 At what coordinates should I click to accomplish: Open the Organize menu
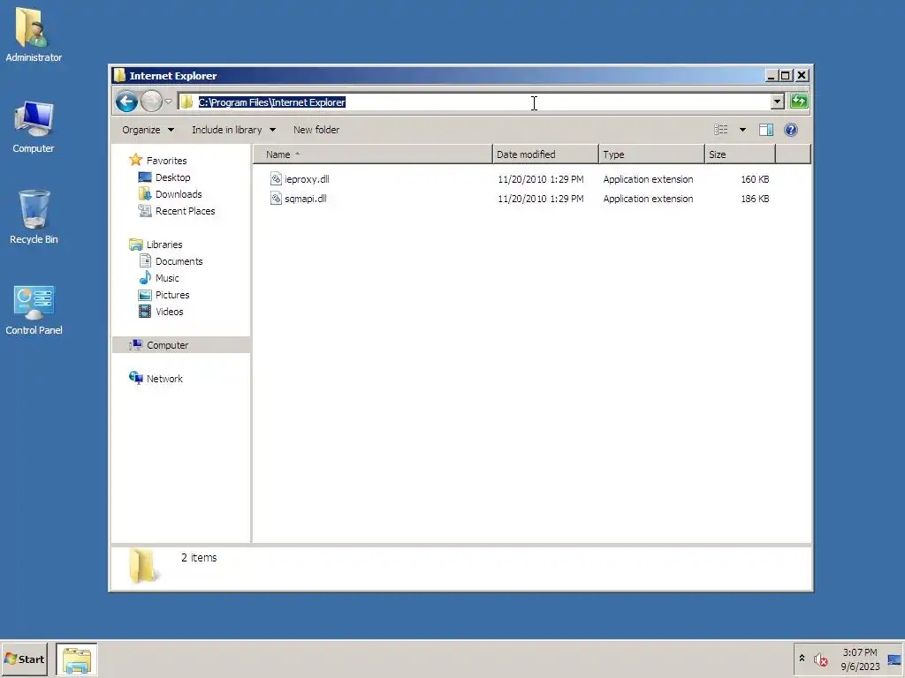(x=148, y=130)
